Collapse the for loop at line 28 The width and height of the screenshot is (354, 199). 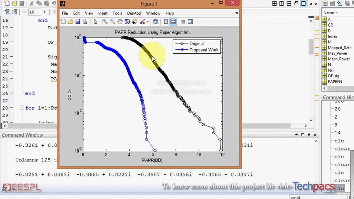[x=22, y=108]
